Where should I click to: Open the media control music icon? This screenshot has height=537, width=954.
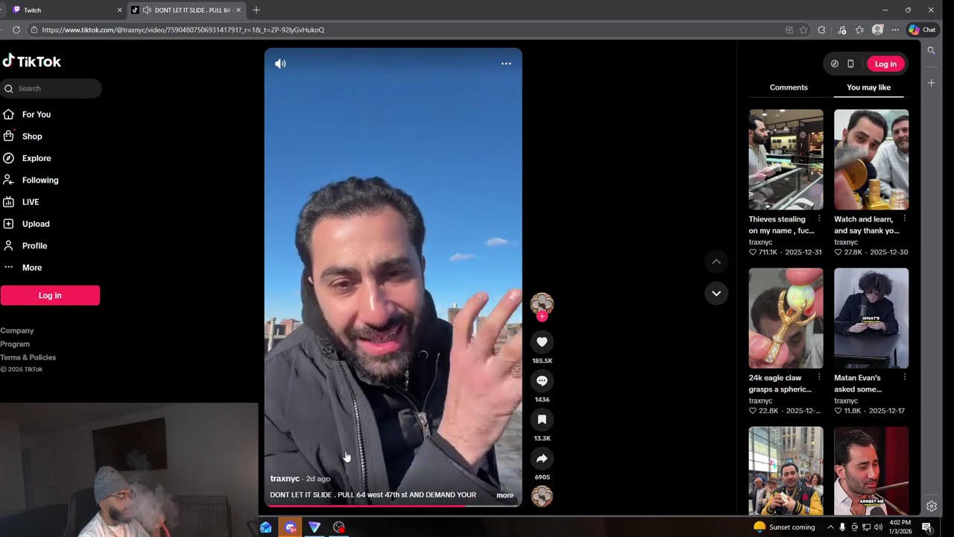tap(842, 30)
